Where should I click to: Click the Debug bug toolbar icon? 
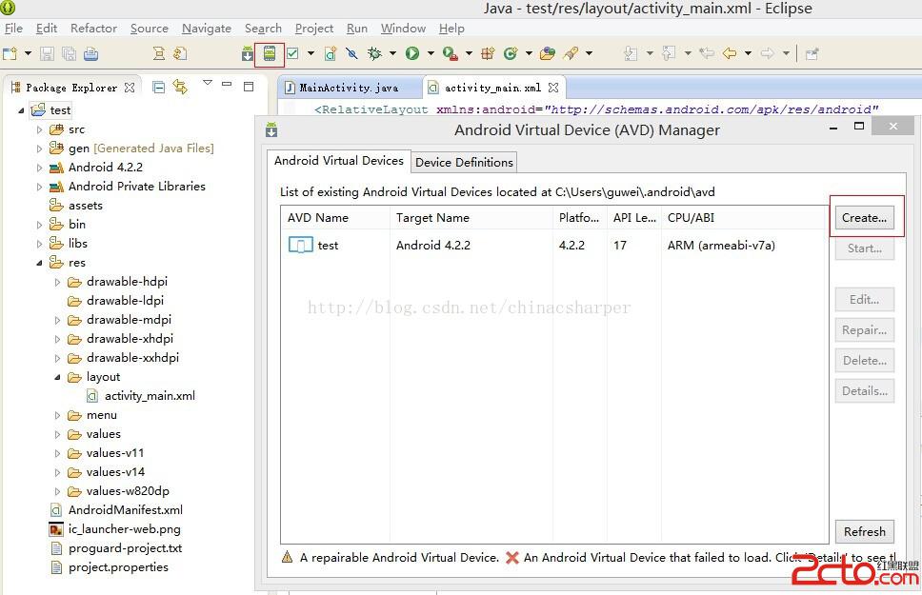[x=374, y=53]
